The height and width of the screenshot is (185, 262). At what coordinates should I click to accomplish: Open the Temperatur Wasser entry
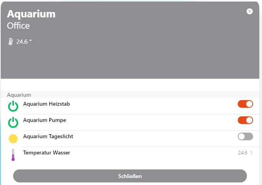(x=46, y=152)
